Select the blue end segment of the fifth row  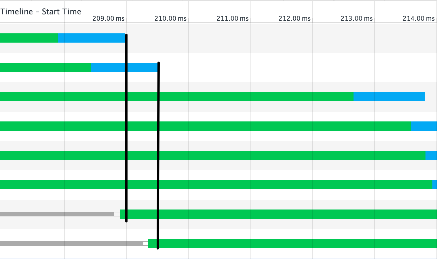[x=431, y=155]
